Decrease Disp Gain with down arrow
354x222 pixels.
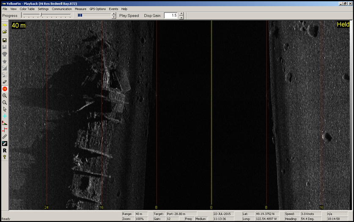[x=181, y=17]
